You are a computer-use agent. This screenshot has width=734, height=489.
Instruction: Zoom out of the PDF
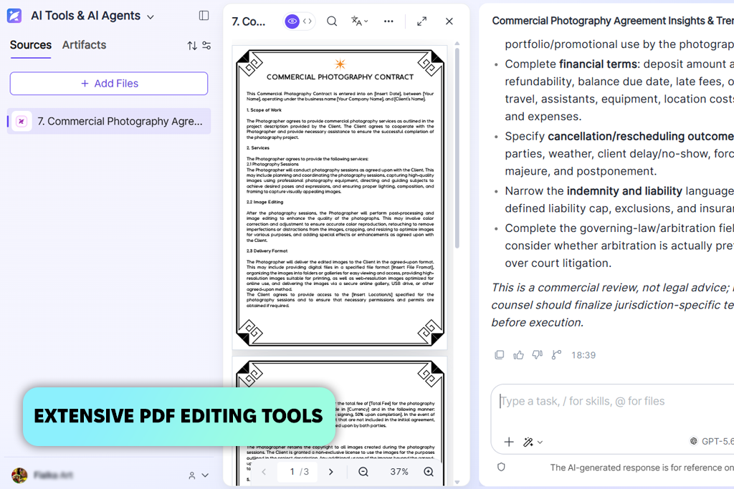pyautogui.click(x=363, y=472)
